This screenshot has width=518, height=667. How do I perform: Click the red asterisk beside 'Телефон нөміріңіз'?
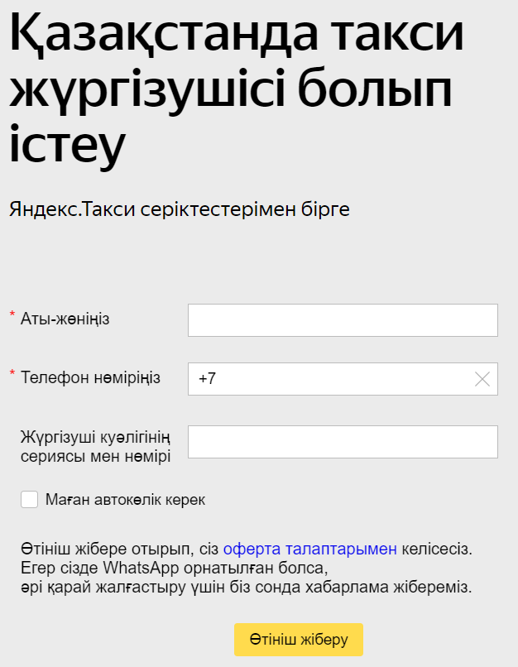point(12,373)
